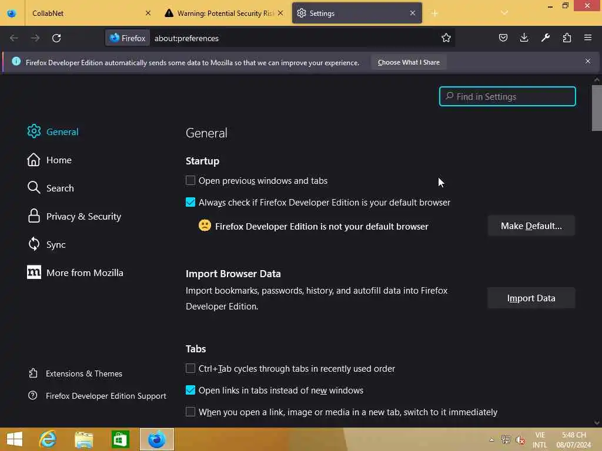
Task: Open Privacy & Security settings
Action: coord(74,216)
